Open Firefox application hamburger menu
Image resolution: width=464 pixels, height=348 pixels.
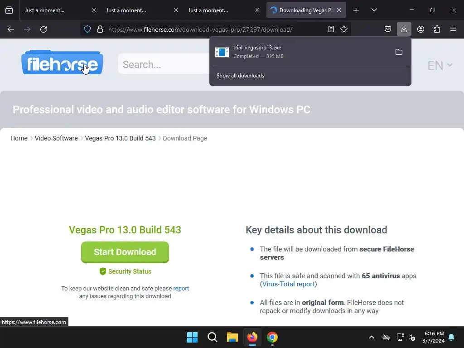coord(453,29)
